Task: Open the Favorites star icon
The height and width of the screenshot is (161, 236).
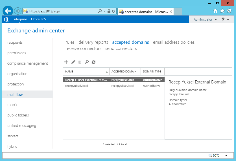Action: [222, 11]
